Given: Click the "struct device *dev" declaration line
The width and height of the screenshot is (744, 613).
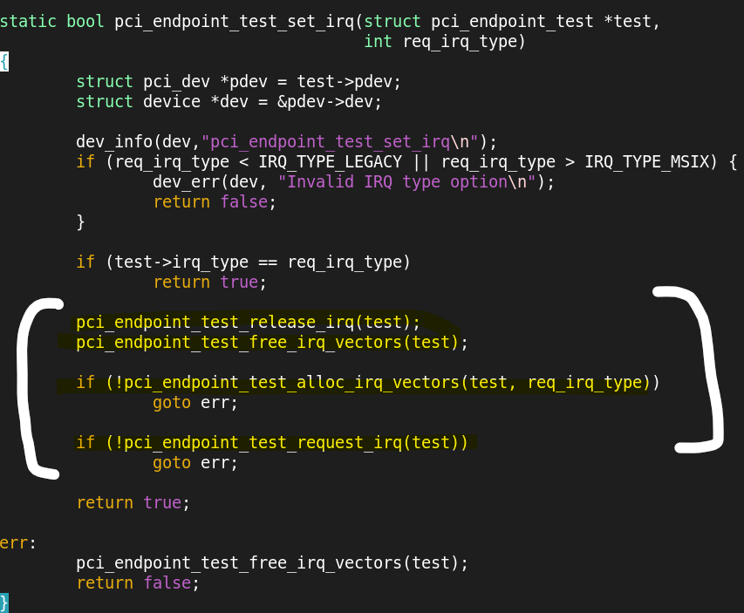Looking at the screenshot, I should (x=229, y=102).
